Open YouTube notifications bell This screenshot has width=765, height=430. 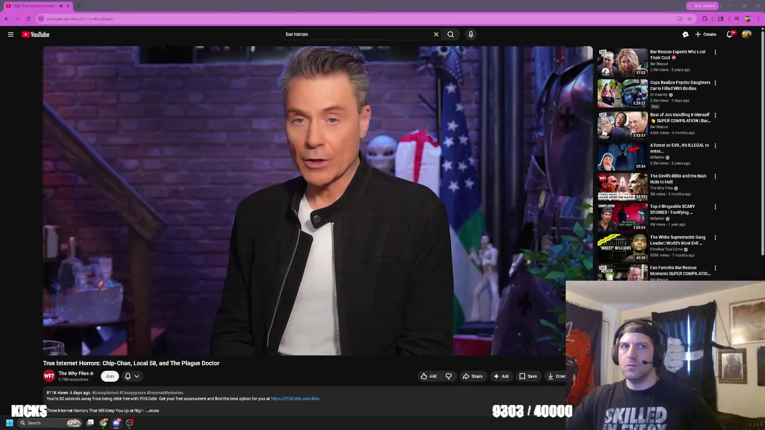(x=730, y=35)
